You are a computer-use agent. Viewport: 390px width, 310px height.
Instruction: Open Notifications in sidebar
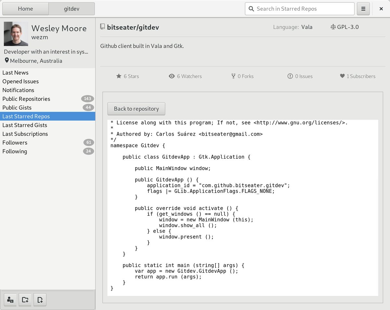pyautogui.click(x=47, y=90)
